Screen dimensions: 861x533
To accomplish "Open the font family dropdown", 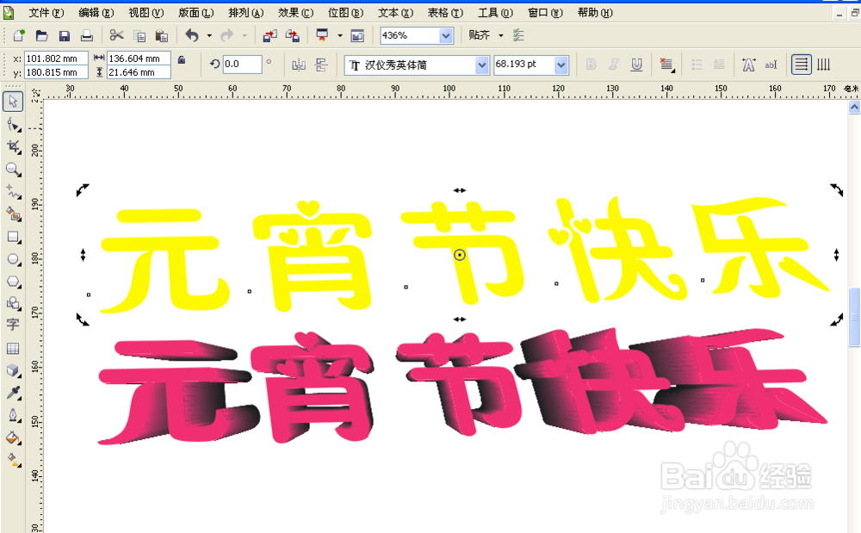I will [482, 65].
